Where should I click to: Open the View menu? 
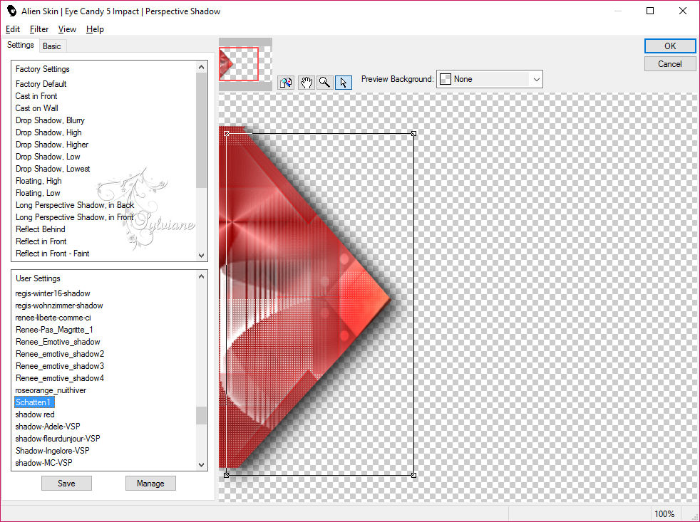(x=67, y=29)
